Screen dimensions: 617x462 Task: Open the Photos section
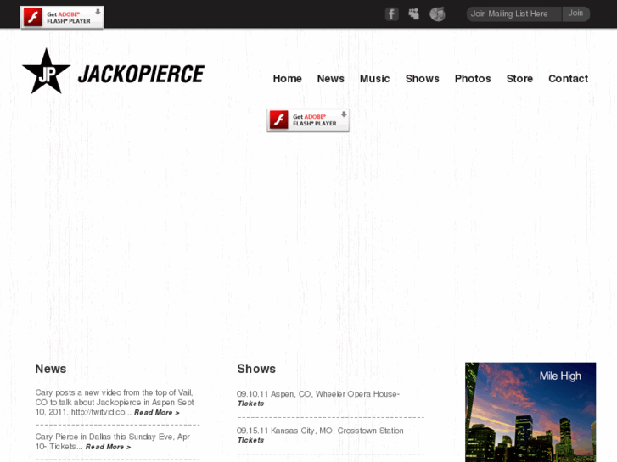pyautogui.click(x=473, y=79)
